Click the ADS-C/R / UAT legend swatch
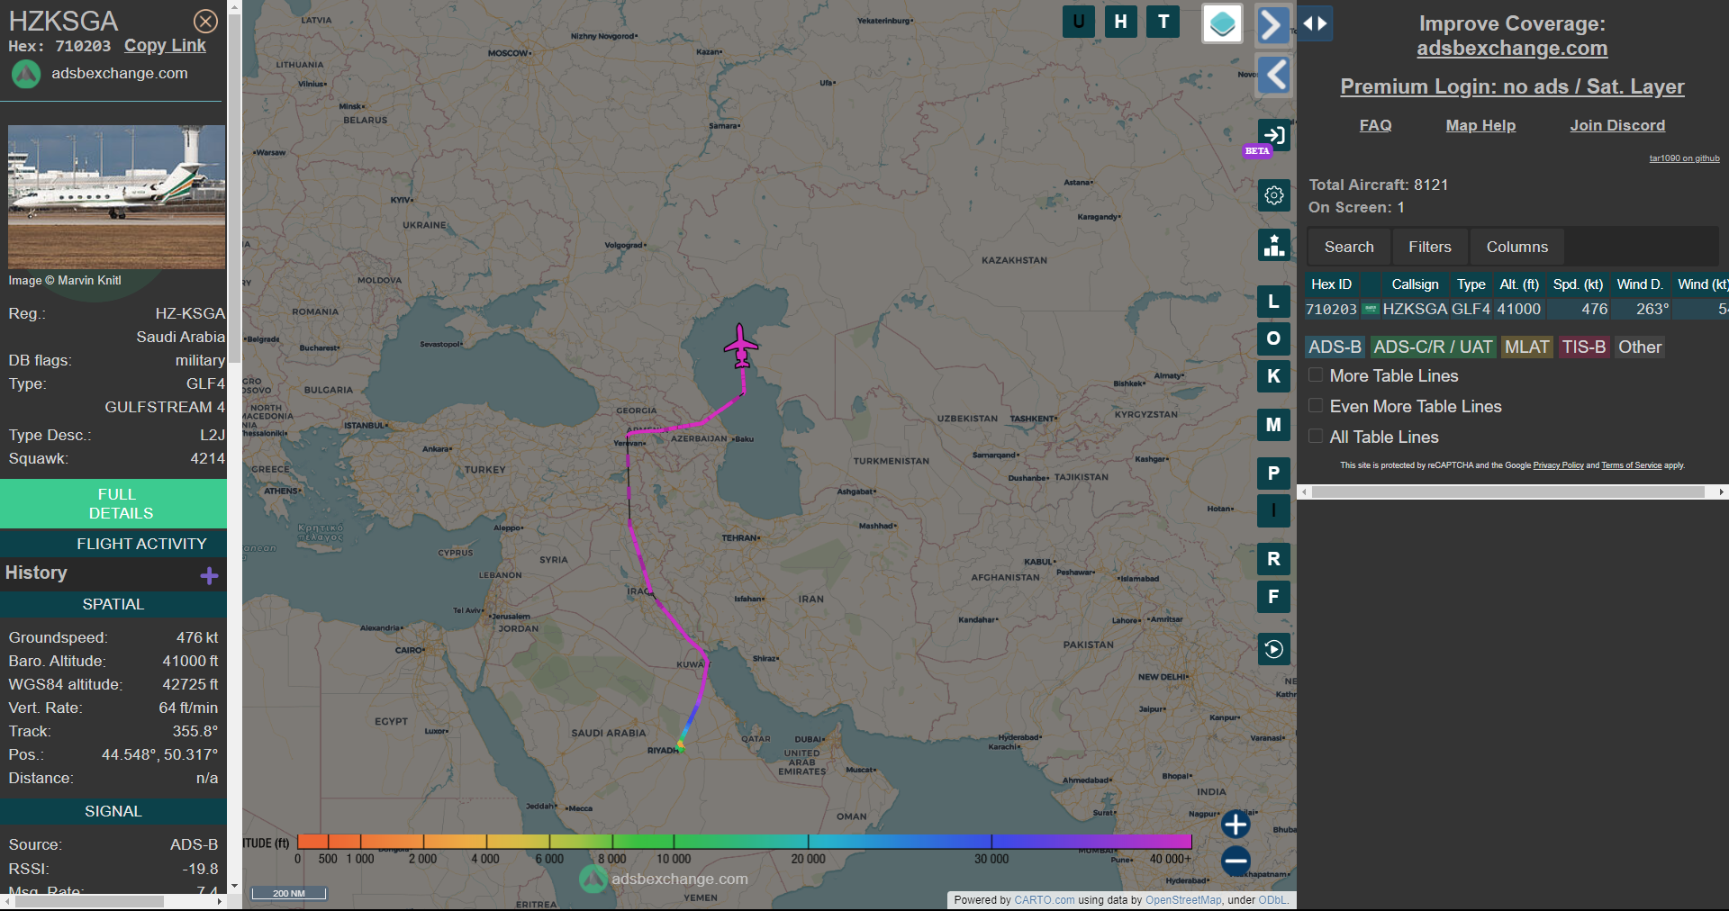Image resolution: width=1729 pixels, height=911 pixels. point(1433,347)
